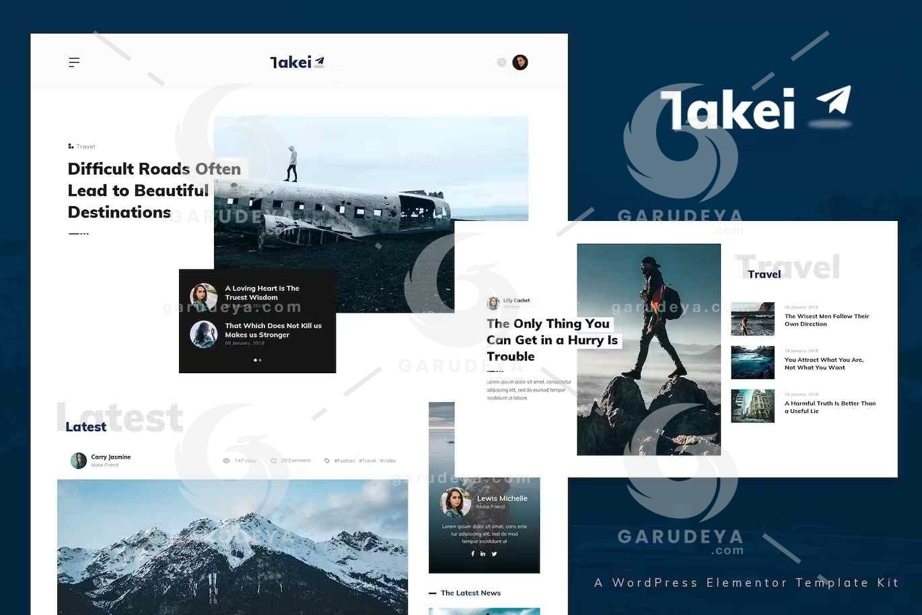This screenshot has height=615, width=922.
Task: Open the hamburger menu icon
Action: (x=74, y=63)
